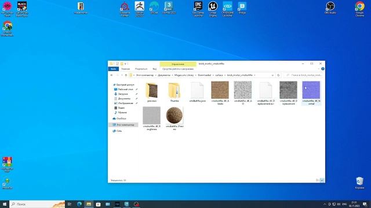
Task: Open the recent locations dropdown beside Forward arrow
Action: point(122,75)
